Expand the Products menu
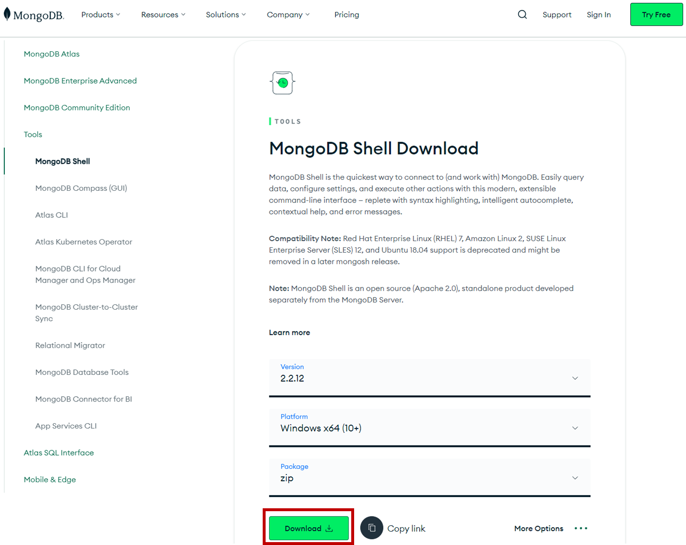Screen dimensions: 686x545 coord(101,14)
